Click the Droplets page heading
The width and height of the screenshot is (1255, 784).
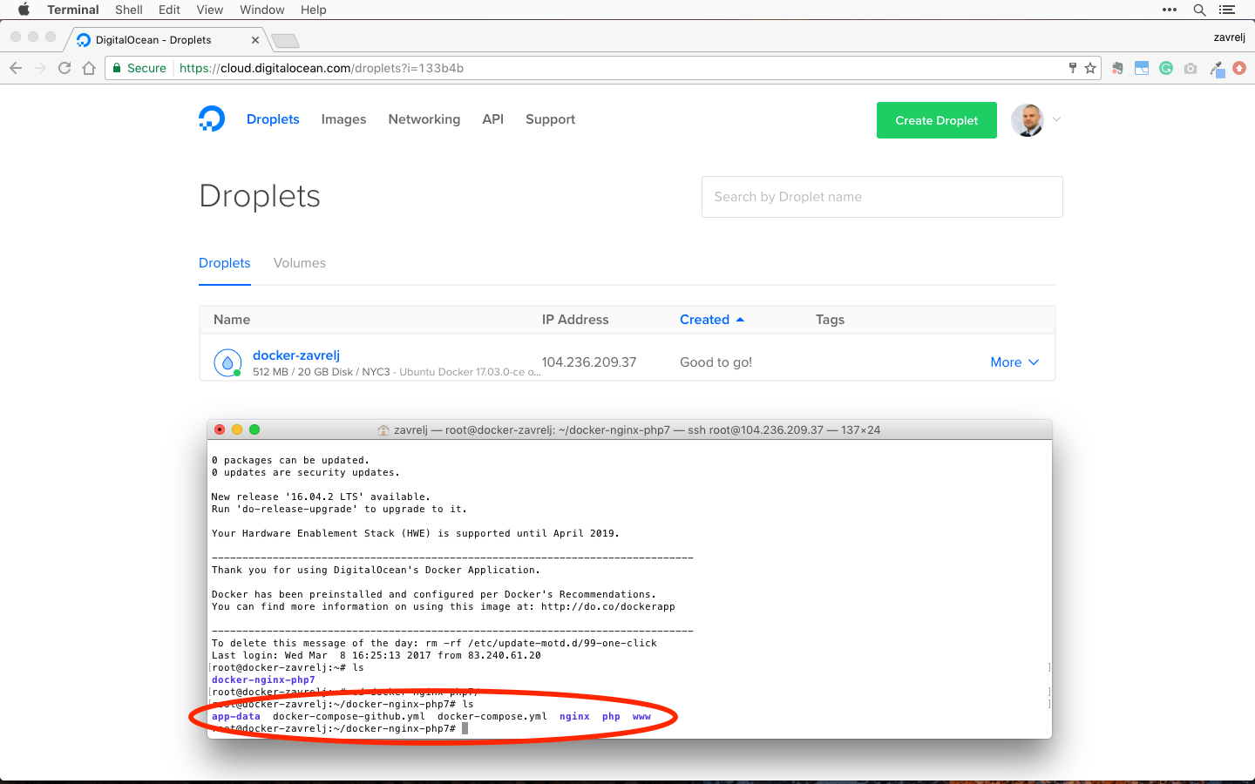(x=260, y=196)
